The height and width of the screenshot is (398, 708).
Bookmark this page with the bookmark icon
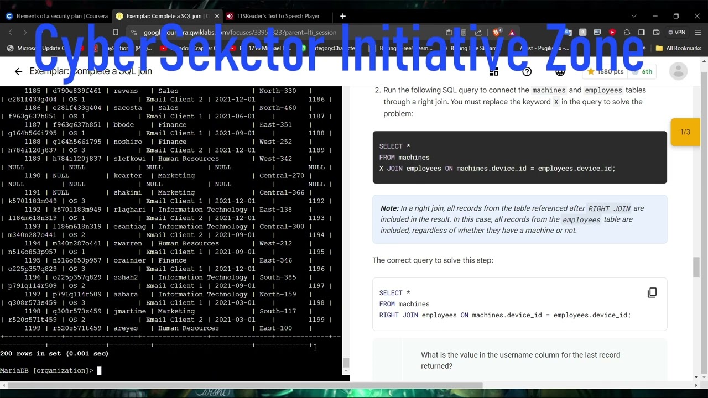(x=115, y=33)
